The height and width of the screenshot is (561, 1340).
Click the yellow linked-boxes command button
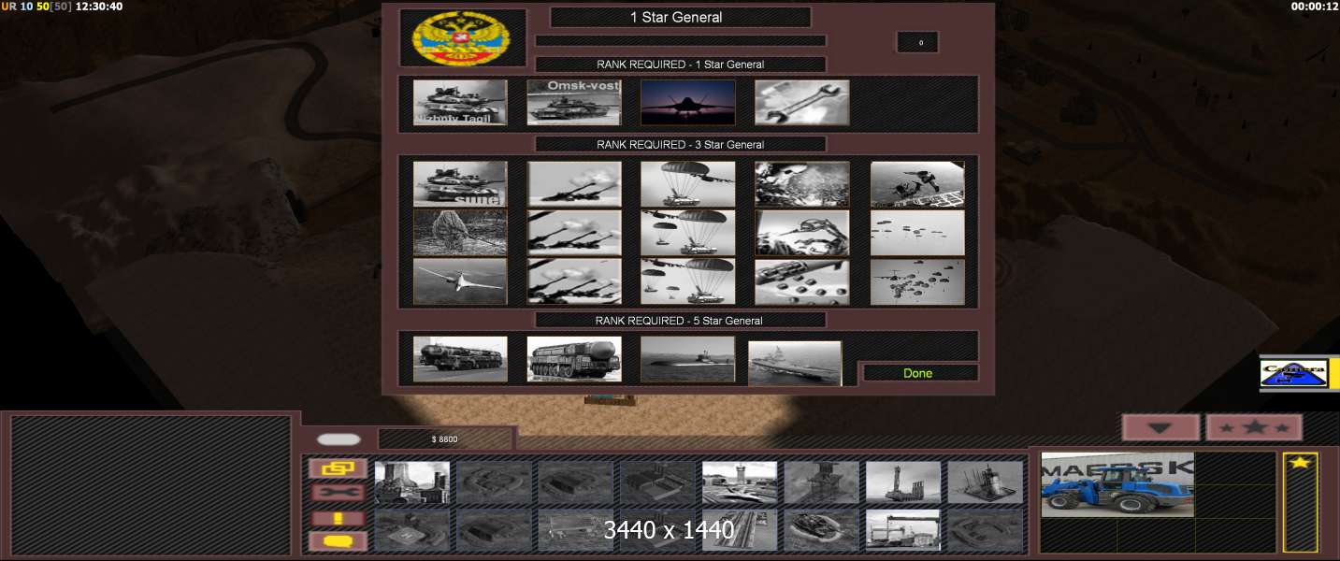(339, 468)
